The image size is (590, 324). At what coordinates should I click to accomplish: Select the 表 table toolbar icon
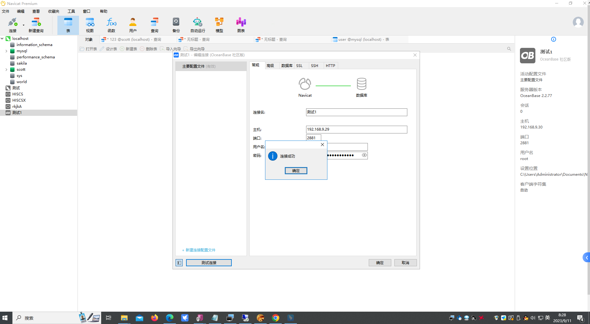68,25
